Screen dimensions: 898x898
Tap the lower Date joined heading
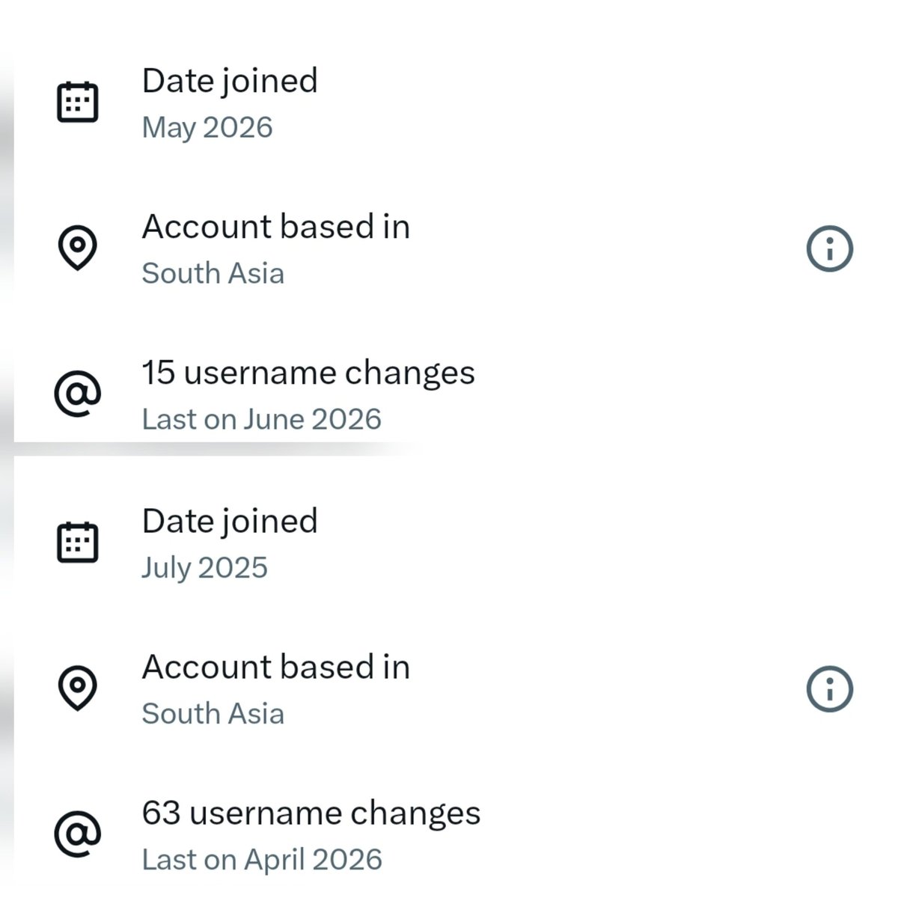230,522
